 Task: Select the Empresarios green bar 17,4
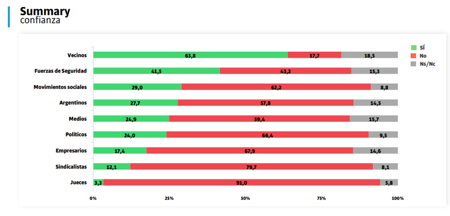click(120, 151)
